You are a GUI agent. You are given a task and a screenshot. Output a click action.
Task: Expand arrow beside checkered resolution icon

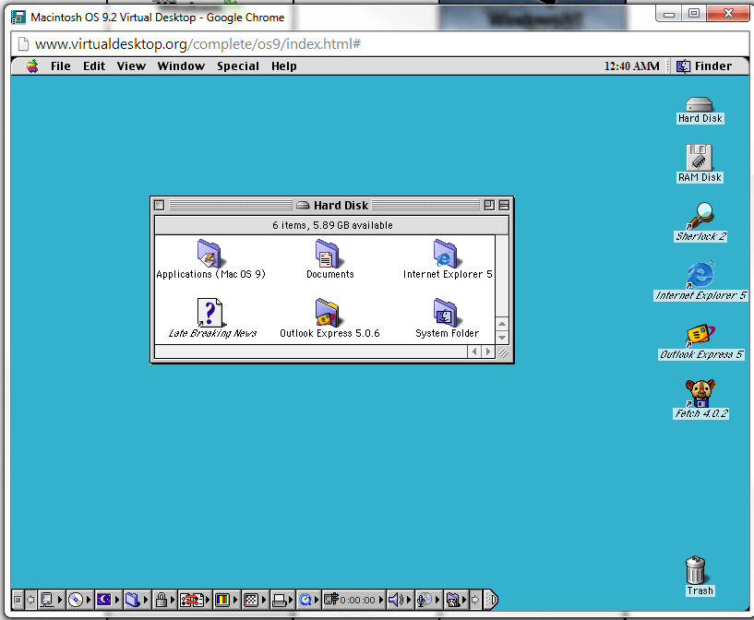coord(264,600)
